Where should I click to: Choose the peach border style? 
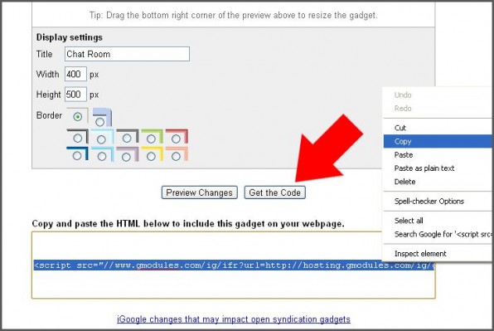176,156
